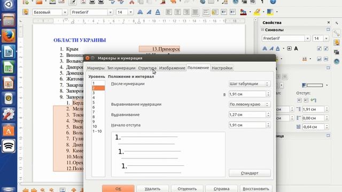Open 'По левому краю' alignment dropdown
342x192 pixels.
coord(250,105)
